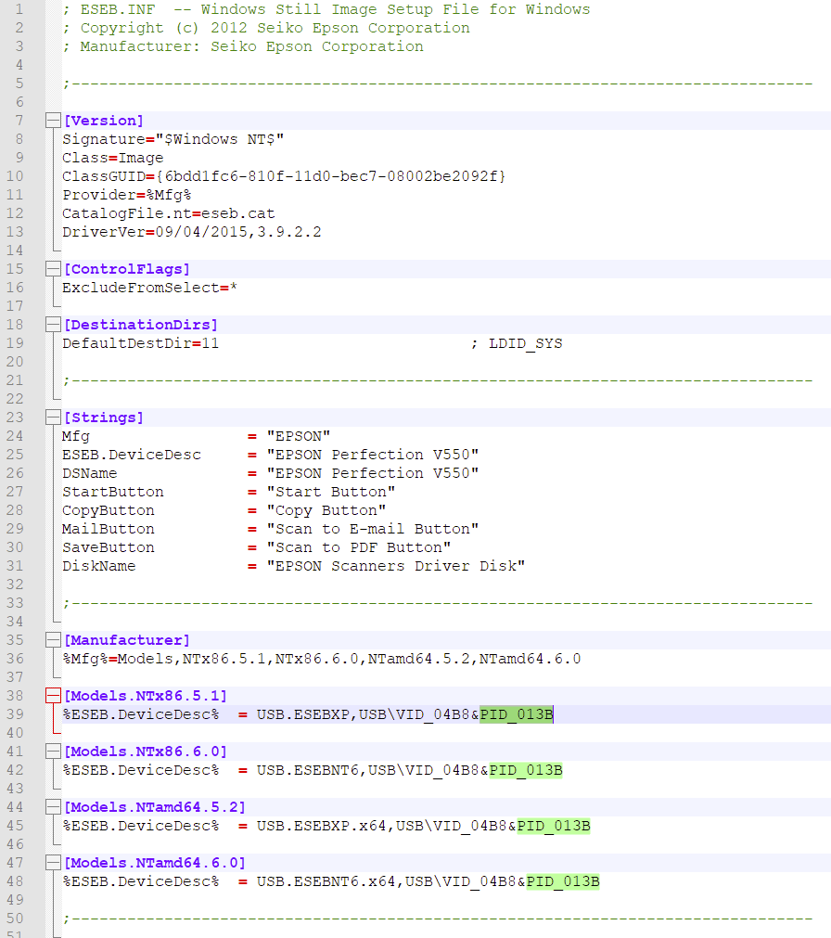Click USB.ESEBXP,USB\VID_04B8& on line 39
This screenshot has height=938, width=831.
[367, 713]
